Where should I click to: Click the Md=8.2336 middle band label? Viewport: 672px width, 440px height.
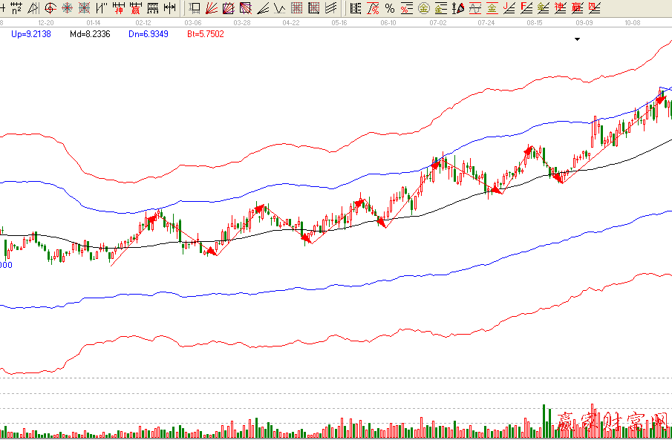(90, 34)
